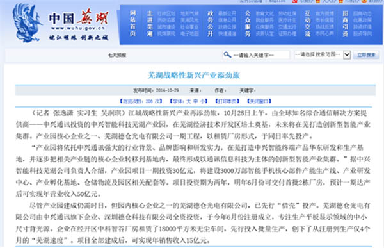This screenshot has height=248, width=384.
Task: Open the 政务公开 menu section
Action: [x=210, y=23]
